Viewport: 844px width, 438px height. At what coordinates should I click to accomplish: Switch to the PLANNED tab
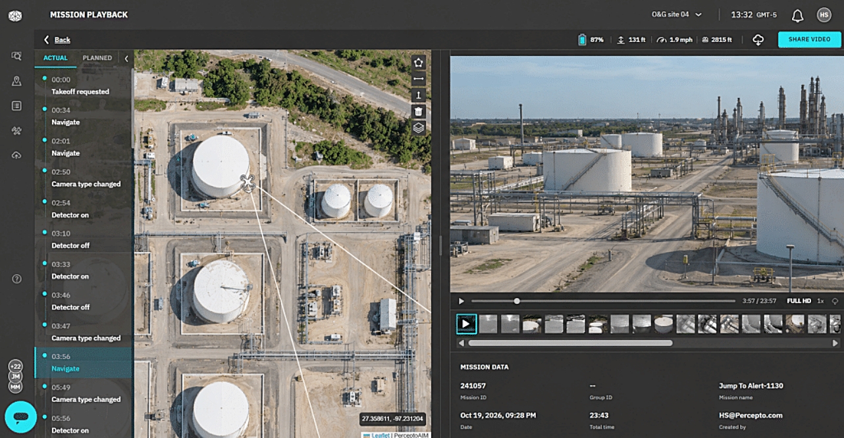[x=97, y=58]
